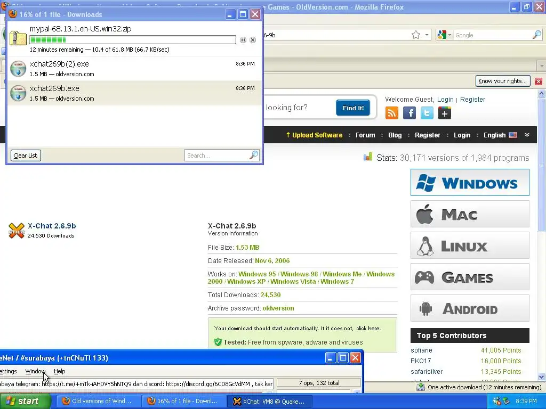This screenshot has height=409, width=546.
Task: Click the plus share icon
Action: (445, 113)
